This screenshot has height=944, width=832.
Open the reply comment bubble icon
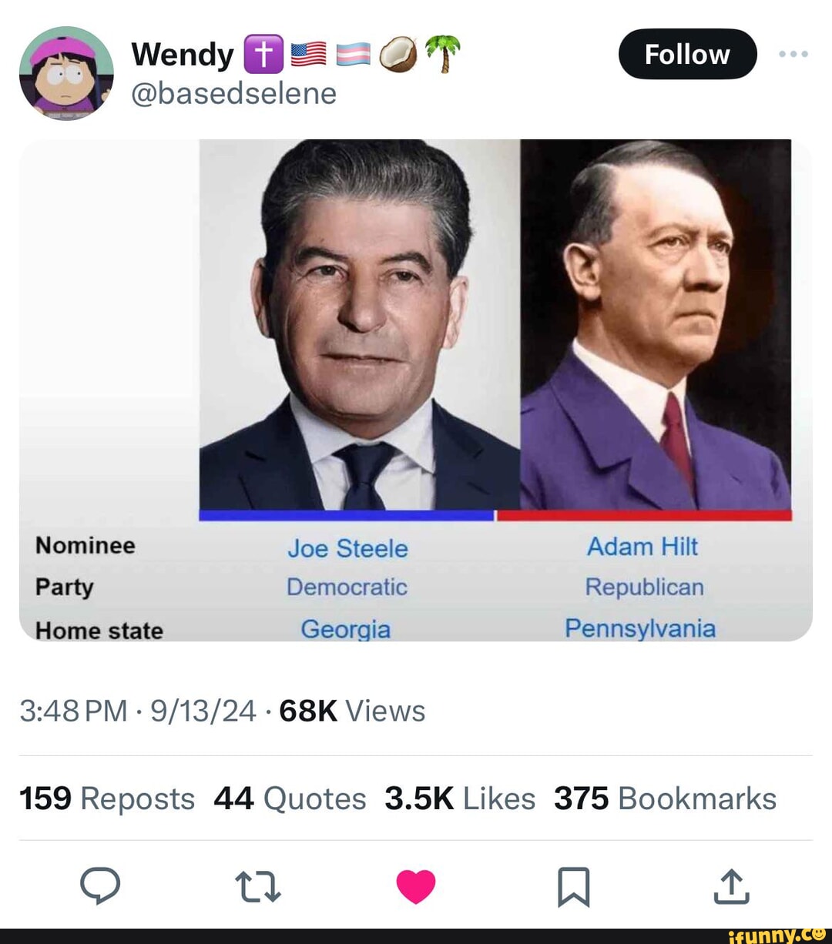pyautogui.click(x=100, y=887)
